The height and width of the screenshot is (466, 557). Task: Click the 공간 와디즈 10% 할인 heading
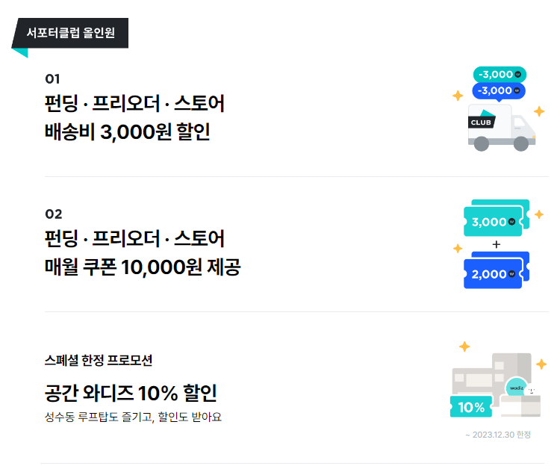tap(131, 393)
